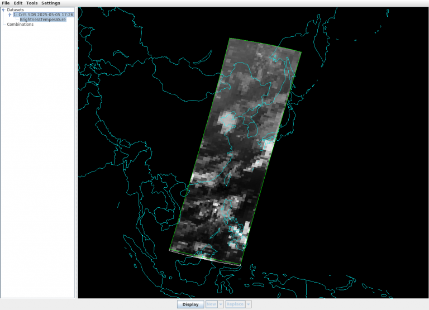Open the New button dropdown arrow
Viewport: 429px width, 310px height.
tap(221, 304)
